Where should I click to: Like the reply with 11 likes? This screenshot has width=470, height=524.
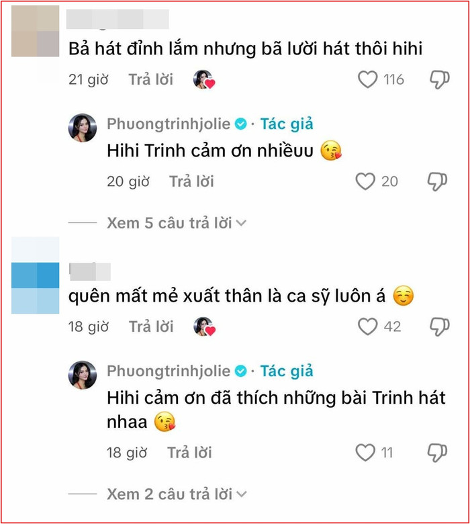click(365, 453)
